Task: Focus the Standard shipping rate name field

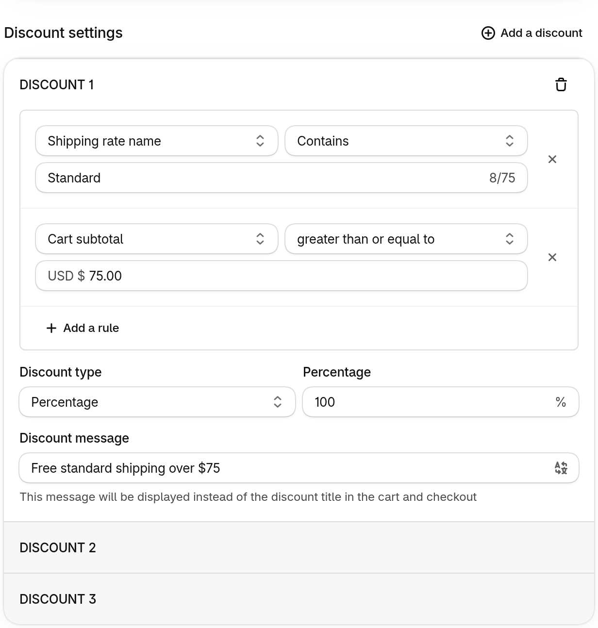Action: [282, 178]
